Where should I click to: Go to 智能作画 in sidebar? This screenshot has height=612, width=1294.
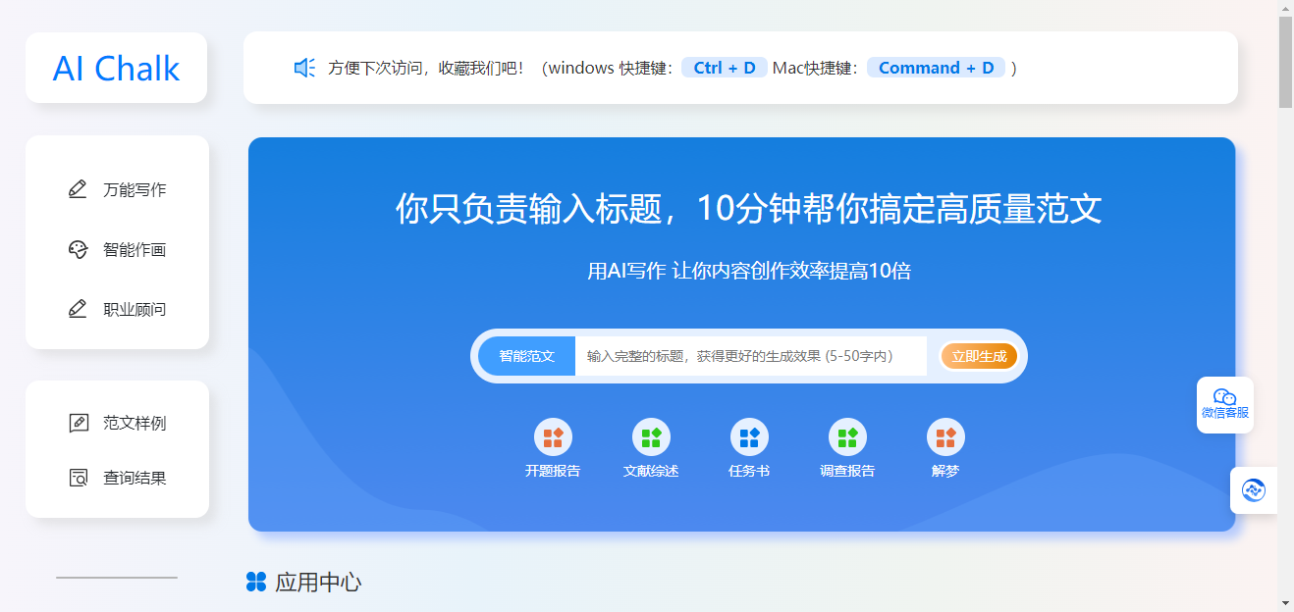(x=117, y=249)
